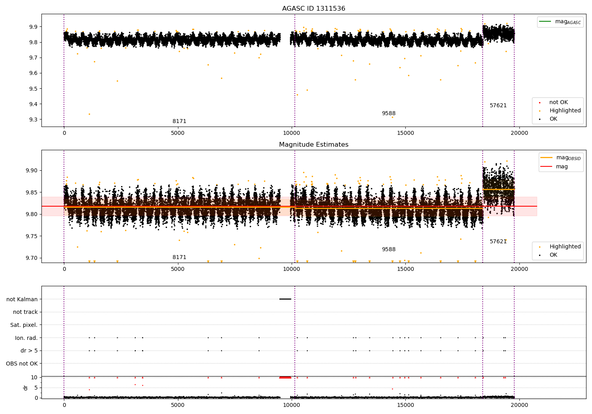Click the 'not OK' legend entry
Viewport: 592px width, 414px height.
click(558, 103)
